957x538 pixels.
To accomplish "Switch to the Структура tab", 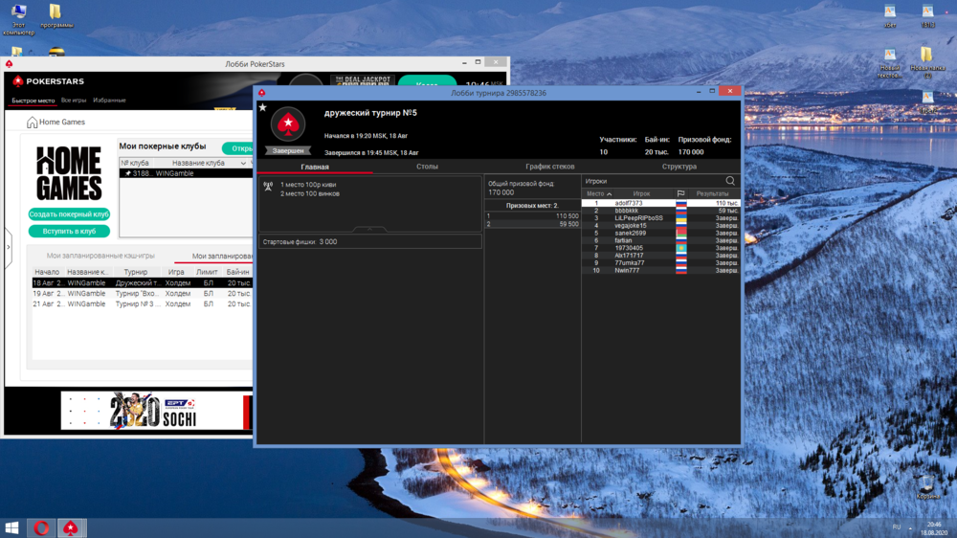I will 679,167.
